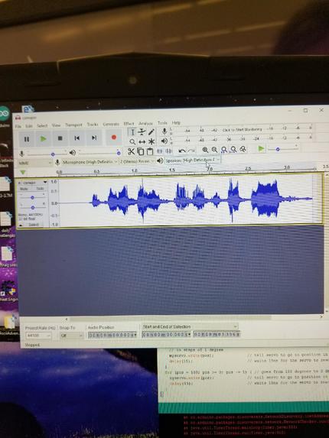
Task: Select the Envelope tool
Action: pos(142,131)
